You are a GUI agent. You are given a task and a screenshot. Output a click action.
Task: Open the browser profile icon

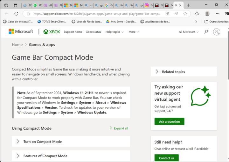207,14
